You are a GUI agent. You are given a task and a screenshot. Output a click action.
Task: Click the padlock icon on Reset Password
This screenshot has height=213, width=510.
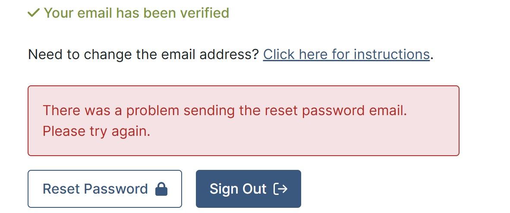(161, 189)
